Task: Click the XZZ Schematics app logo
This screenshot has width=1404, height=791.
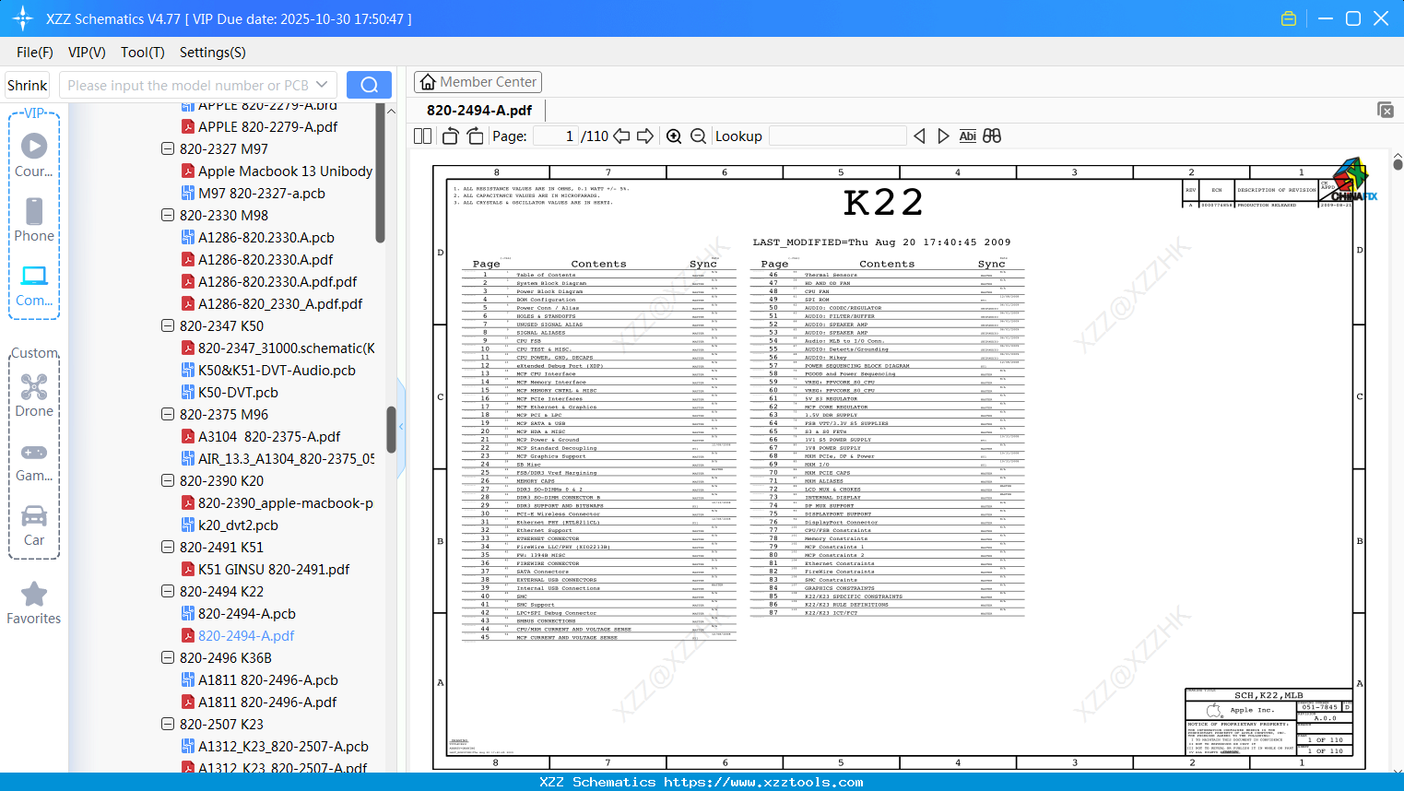Action: (x=23, y=18)
